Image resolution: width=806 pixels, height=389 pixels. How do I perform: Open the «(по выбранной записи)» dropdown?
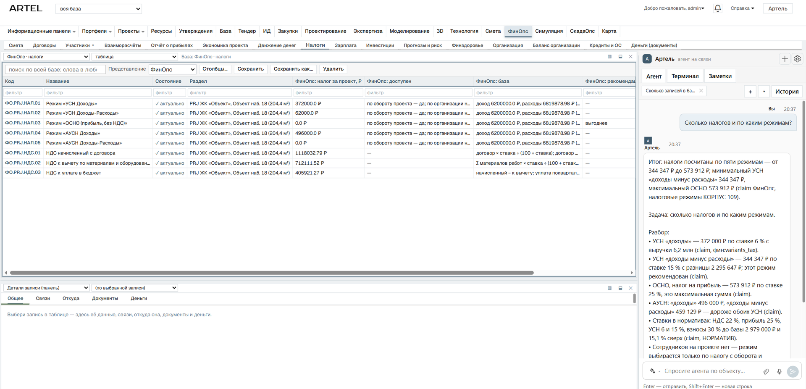click(135, 288)
